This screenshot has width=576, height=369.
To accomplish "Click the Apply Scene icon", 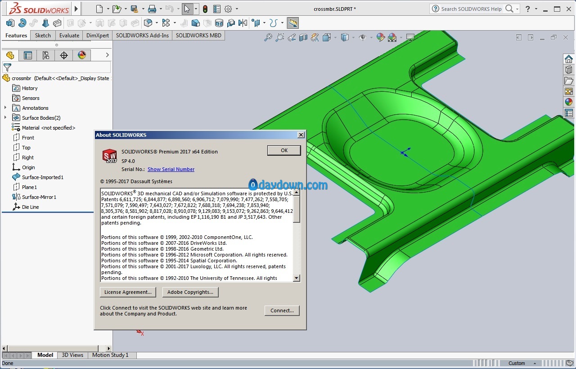I will 392,38.
